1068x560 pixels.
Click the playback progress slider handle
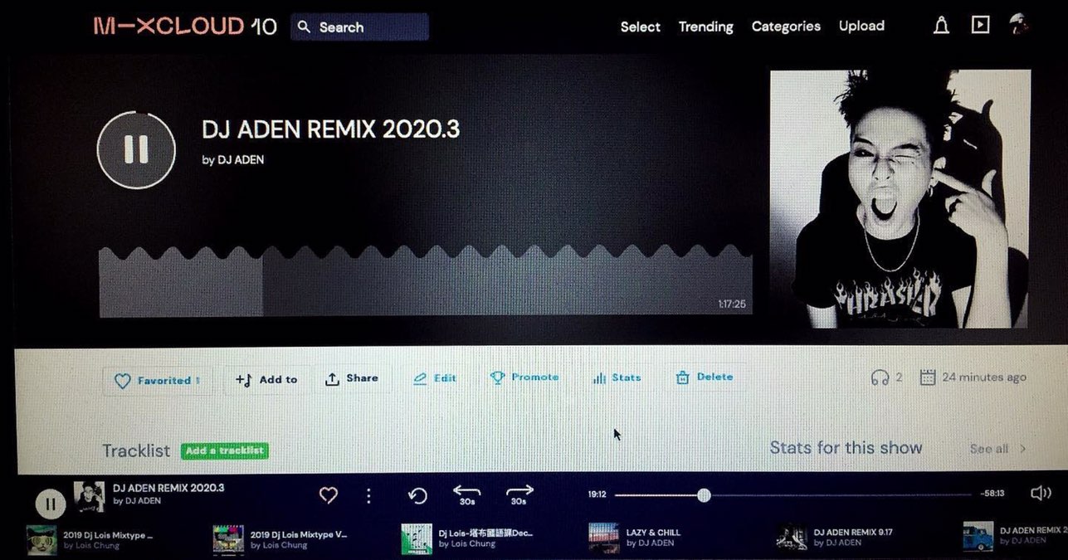point(704,495)
